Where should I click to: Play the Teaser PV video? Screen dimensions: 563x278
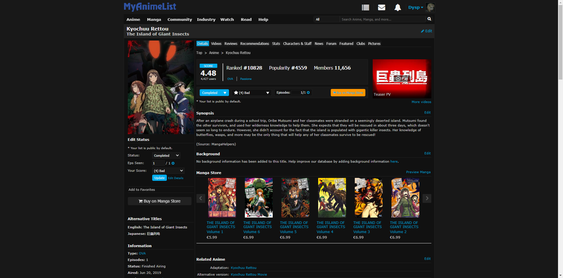click(x=401, y=78)
